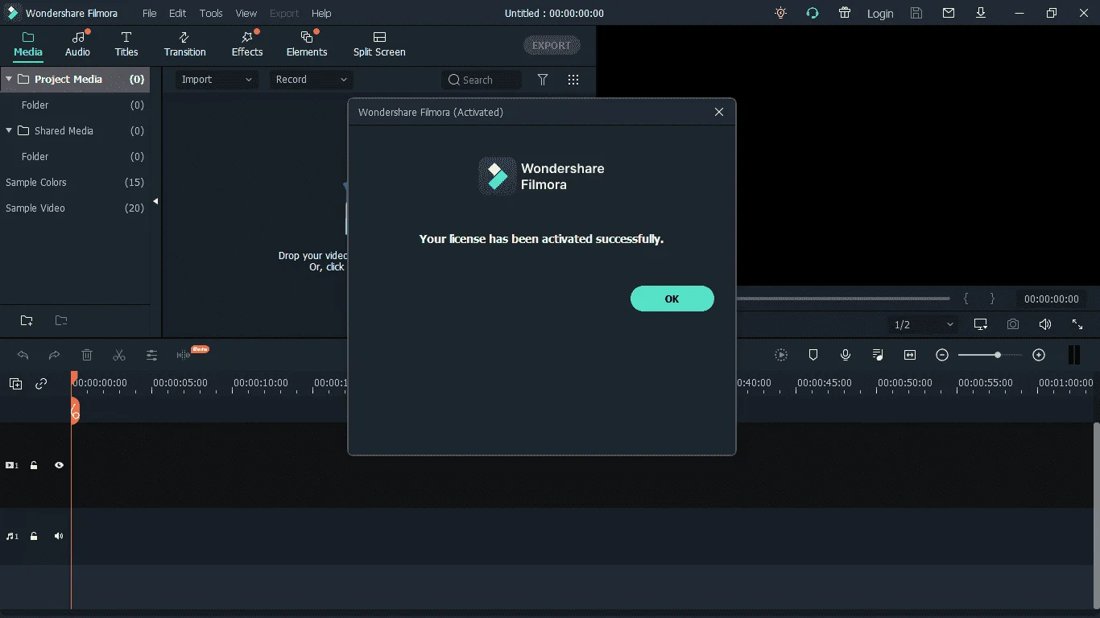The image size is (1100, 618).
Task: Click the envelope message icon
Action: (949, 13)
